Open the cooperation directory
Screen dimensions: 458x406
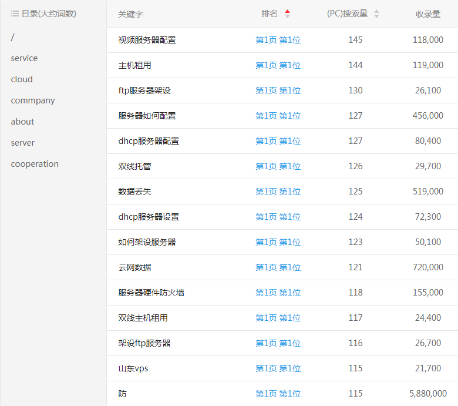click(x=35, y=164)
